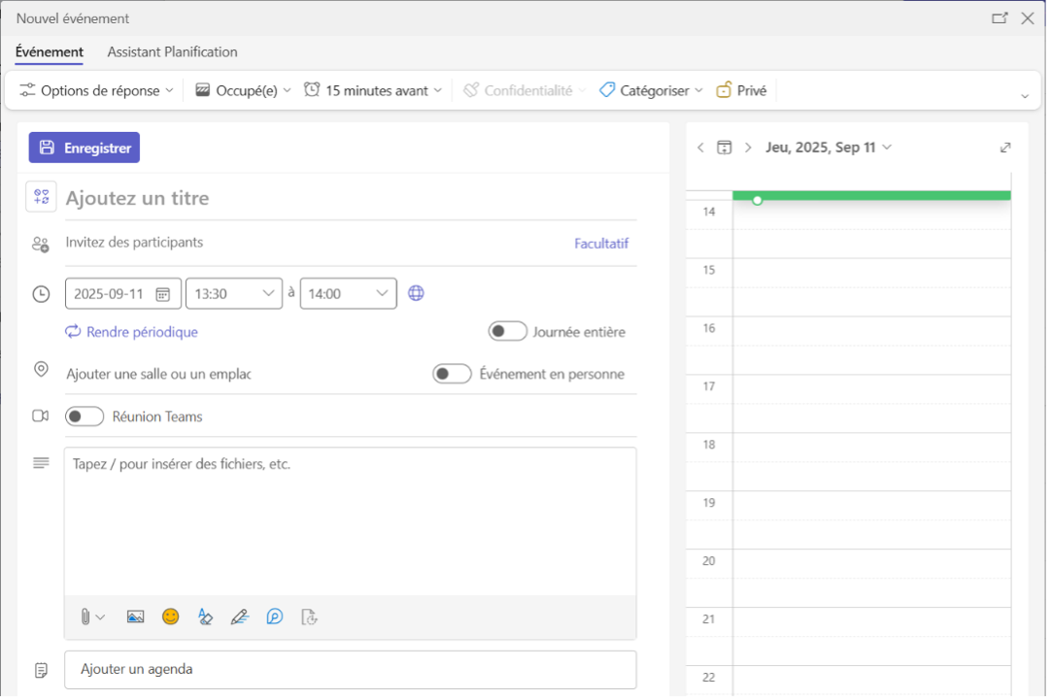The width and height of the screenshot is (1050, 700).
Task: Switch to Assistant Planification tab
Action: coord(172,52)
